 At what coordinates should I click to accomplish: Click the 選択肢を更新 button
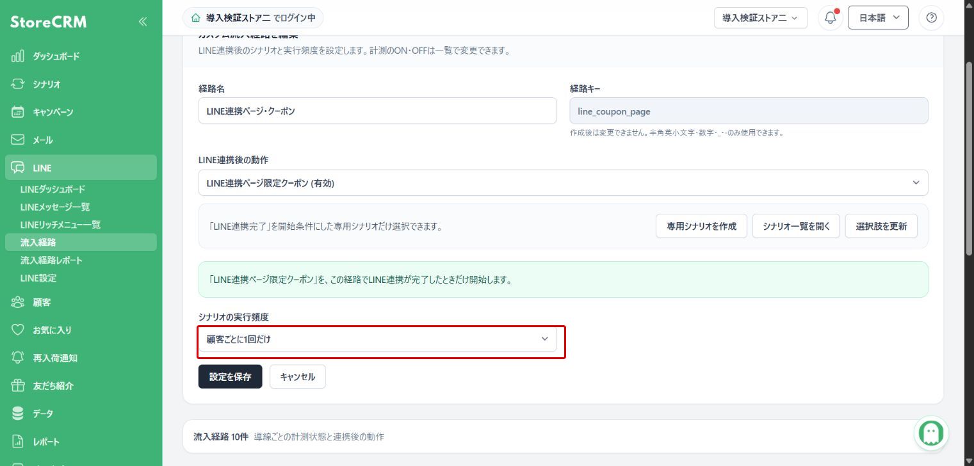click(x=881, y=226)
